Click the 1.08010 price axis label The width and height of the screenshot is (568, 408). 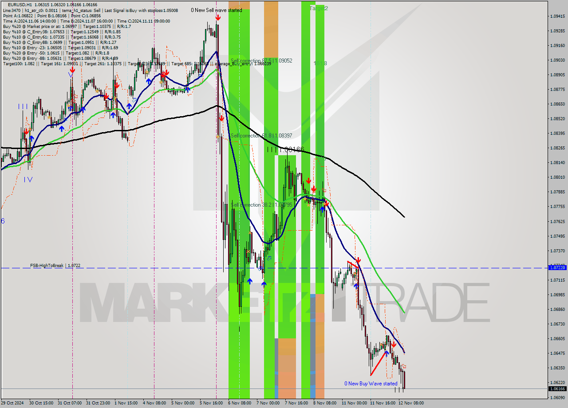[557, 177]
